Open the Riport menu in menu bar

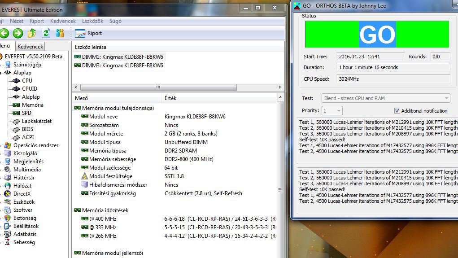pos(37,21)
